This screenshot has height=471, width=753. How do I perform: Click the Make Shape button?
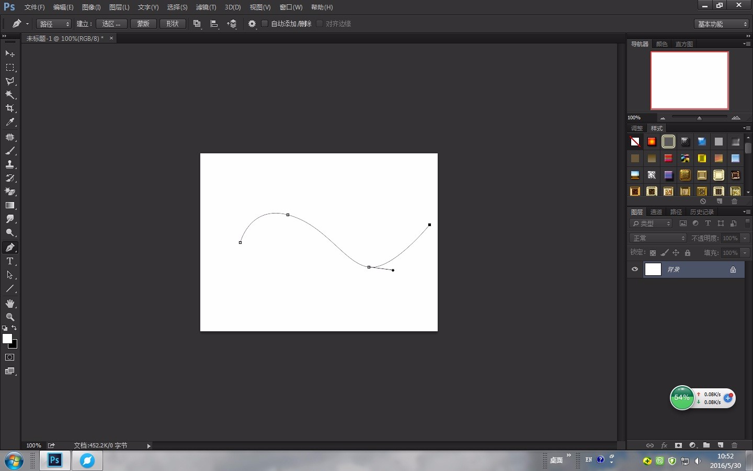(x=173, y=24)
